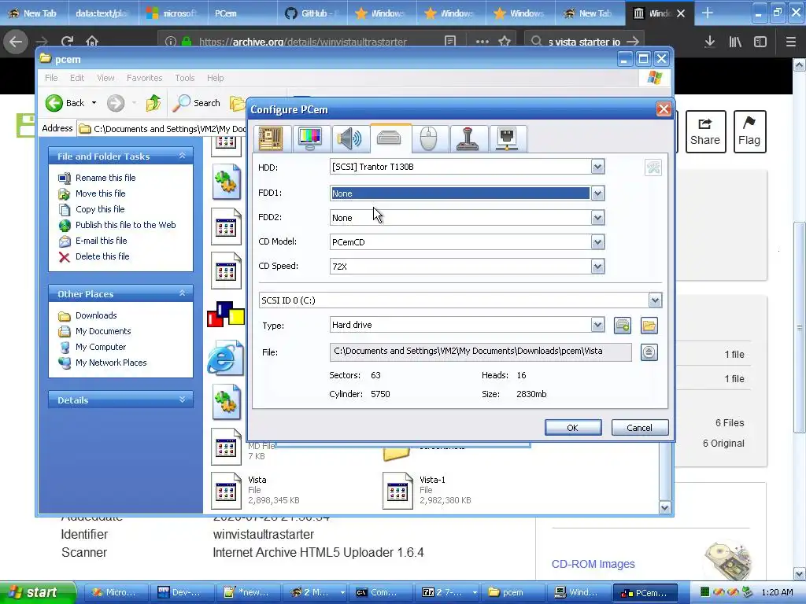Image resolution: width=806 pixels, height=604 pixels.
Task: Click Search in the Explorer toolbar
Action: tap(196, 103)
